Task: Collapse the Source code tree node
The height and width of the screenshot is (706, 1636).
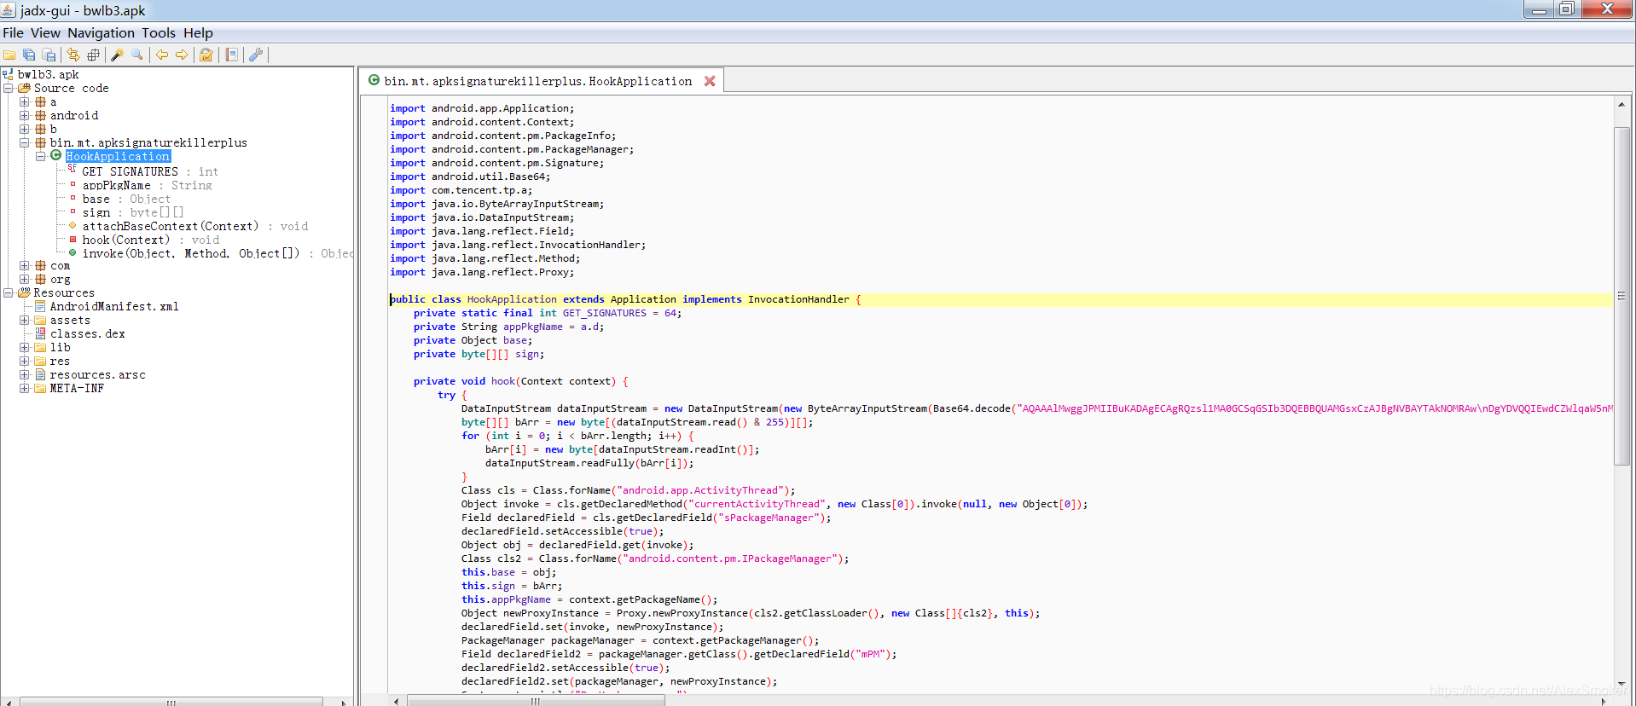Action: [8, 88]
